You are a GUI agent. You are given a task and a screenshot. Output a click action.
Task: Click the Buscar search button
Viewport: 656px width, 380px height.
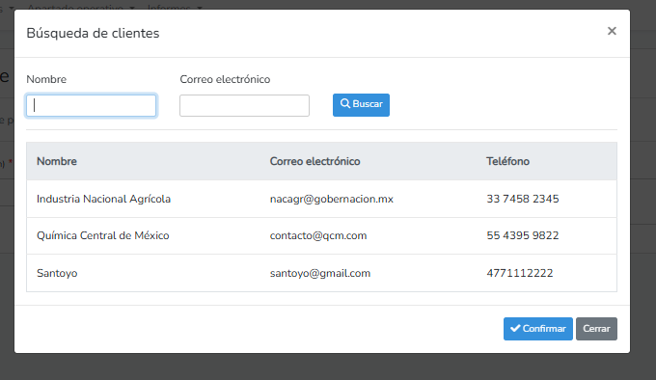coord(361,105)
